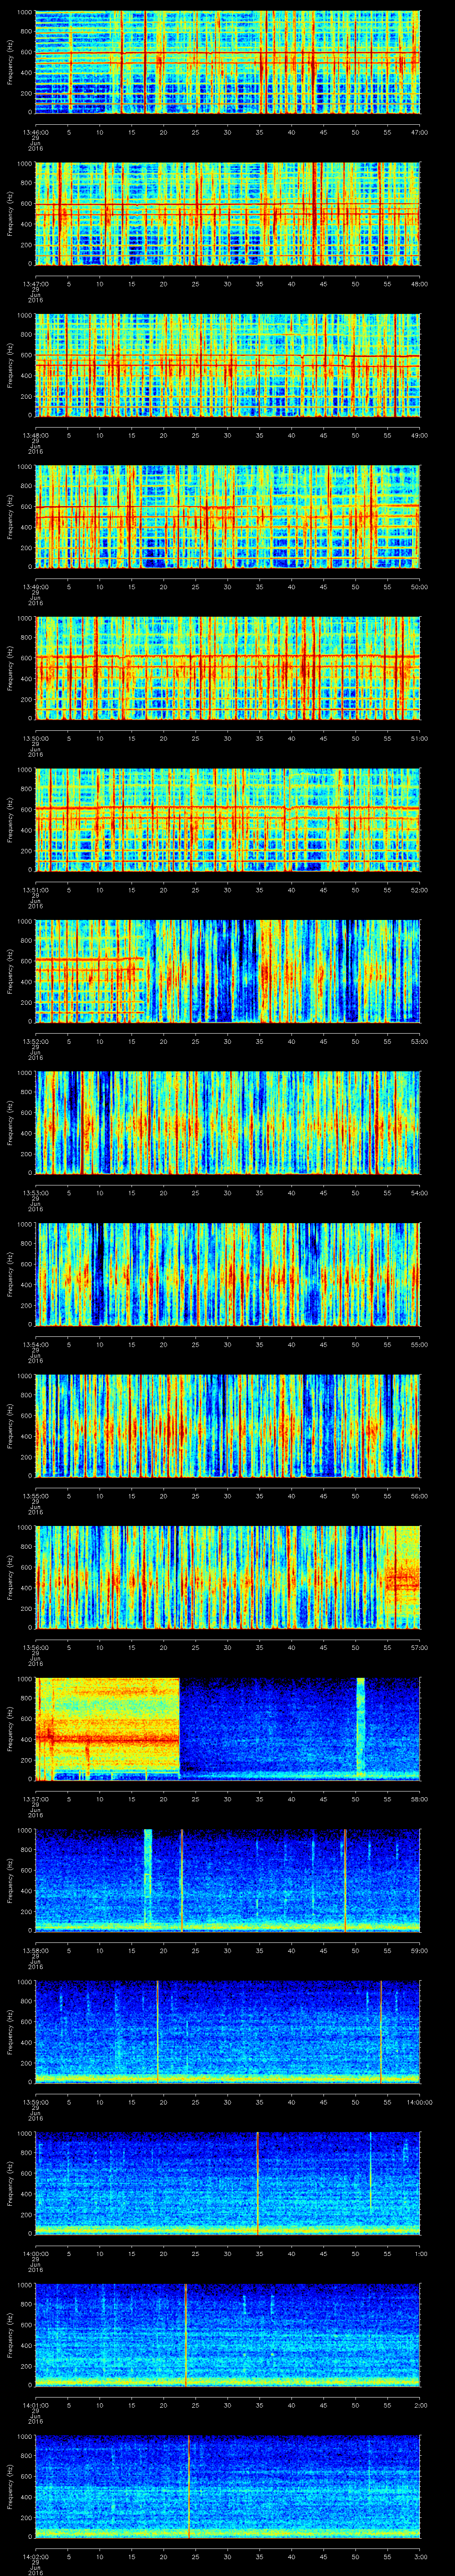The width and height of the screenshot is (455, 2576).
Task: Select the '49:00' end time label
Action: pyautogui.click(x=419, y=435)
